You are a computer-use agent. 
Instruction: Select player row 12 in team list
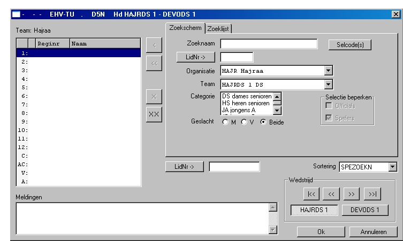[79, 147]
